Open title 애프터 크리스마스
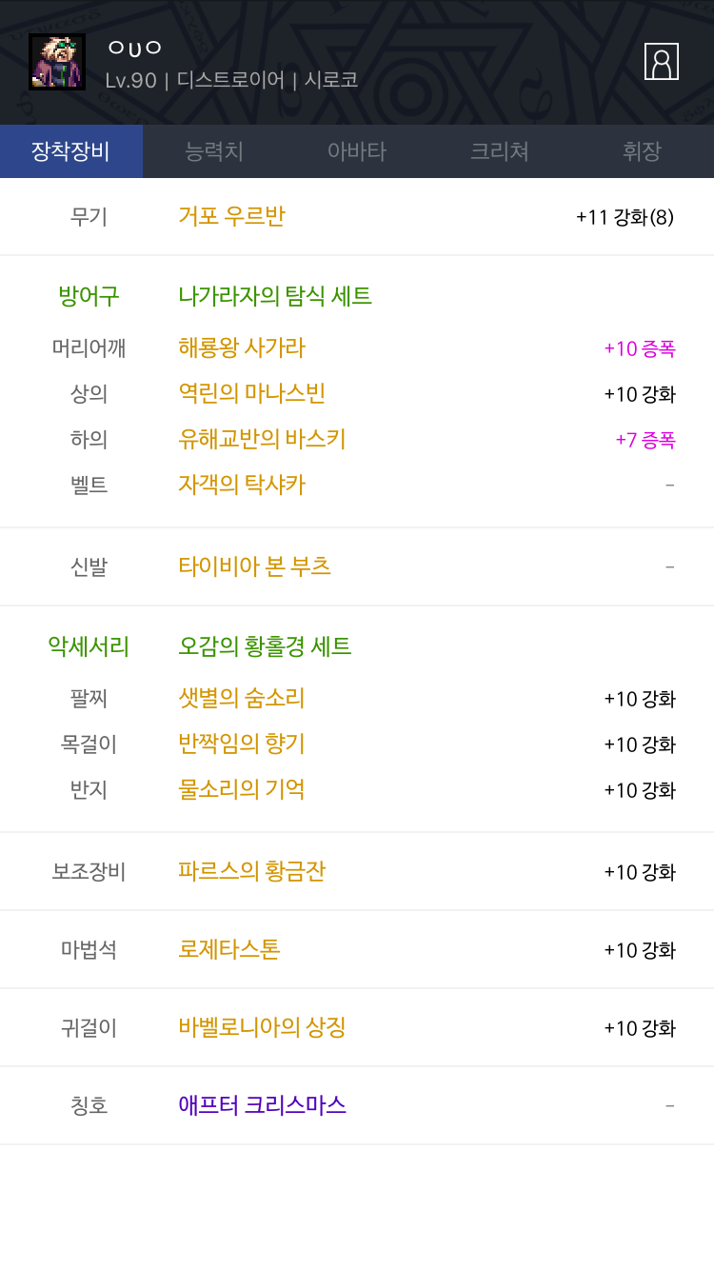714x1270 pixels. pyautogui.click(x=262, y=1105)
